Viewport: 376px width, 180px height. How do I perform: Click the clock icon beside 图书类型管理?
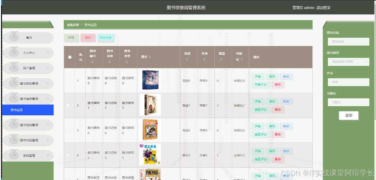(x=14, y=83)
